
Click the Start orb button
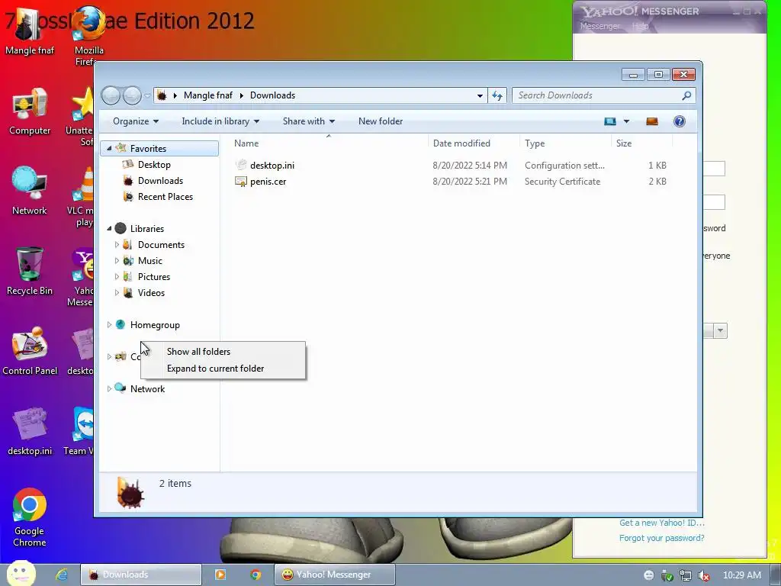tap(21, 573)
